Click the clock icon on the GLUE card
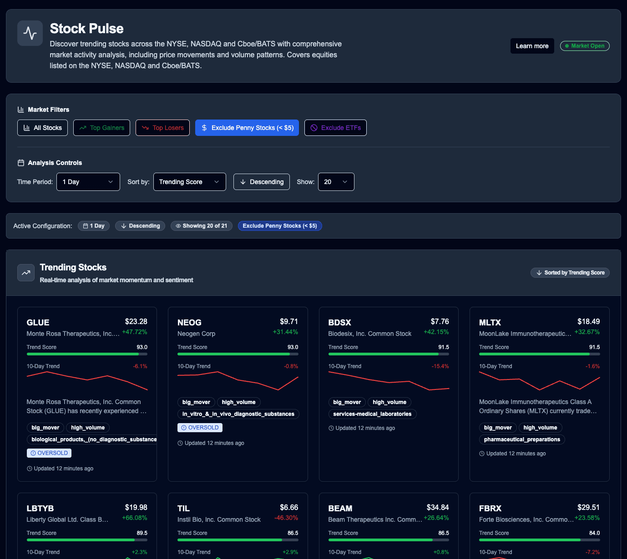This screenshot has width=627, height=559. coord(30,468)
